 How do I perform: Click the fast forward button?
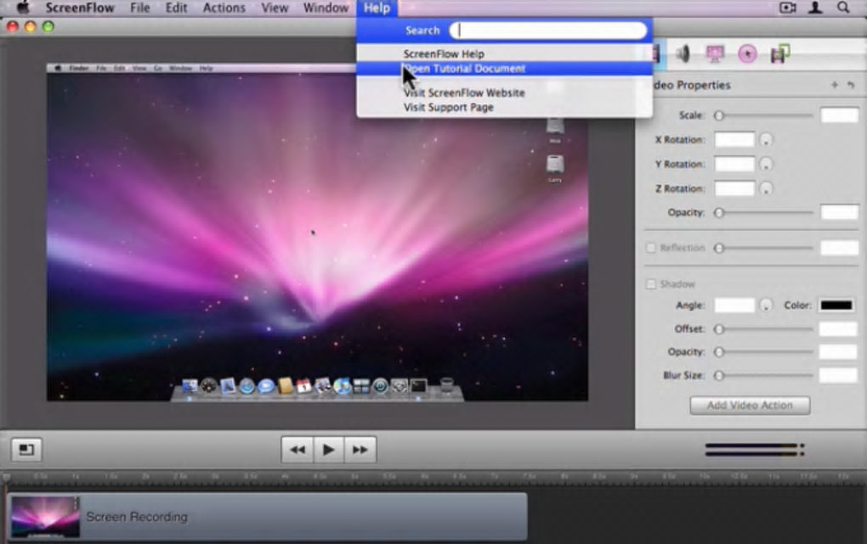pos(360,450)
